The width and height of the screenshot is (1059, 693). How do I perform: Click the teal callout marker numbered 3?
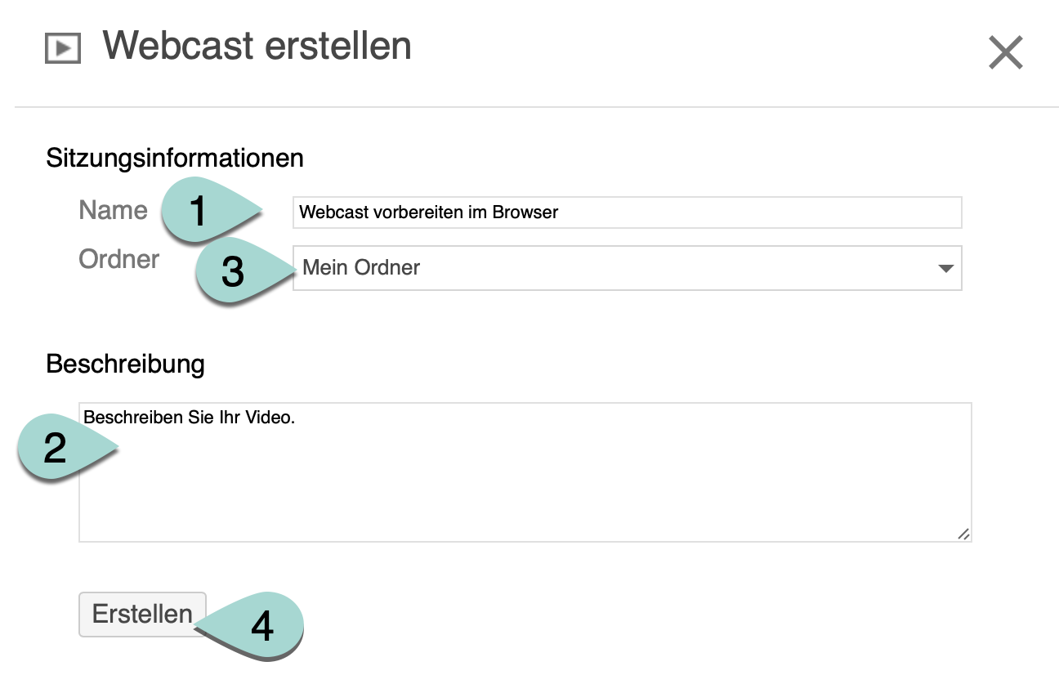tap(235, 271)
